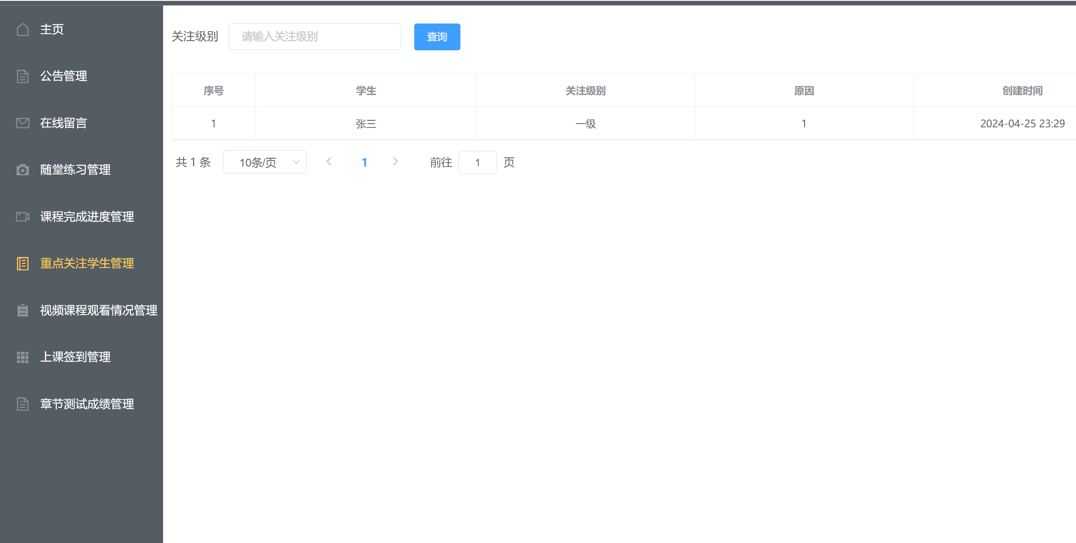Click the envelope icon next to 在线留言
The height and width of the screenshot is (543, 1076).
[23, 123]
